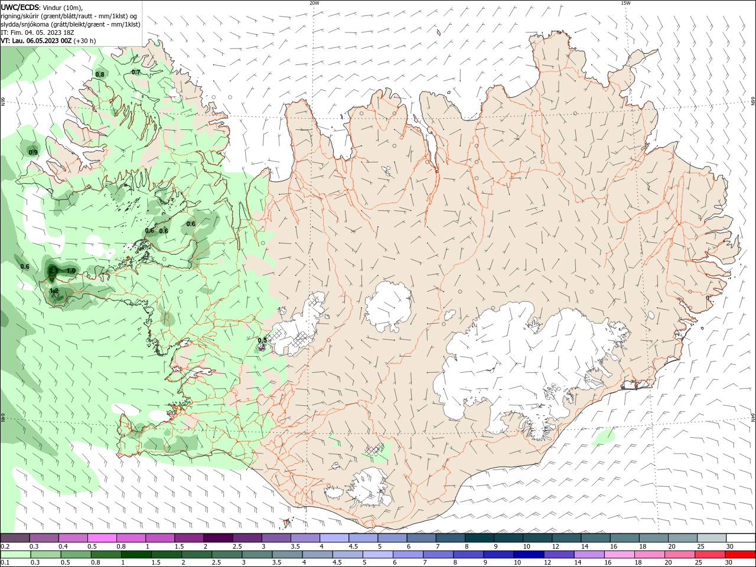Click the bright pink 0.5–0.8 snow legend swatch
756x567 pixels.
coord(102,538)
